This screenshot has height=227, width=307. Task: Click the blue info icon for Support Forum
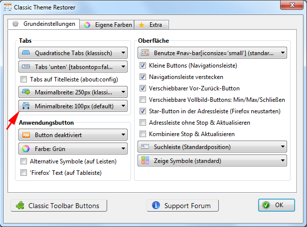[x=156, y=206]
